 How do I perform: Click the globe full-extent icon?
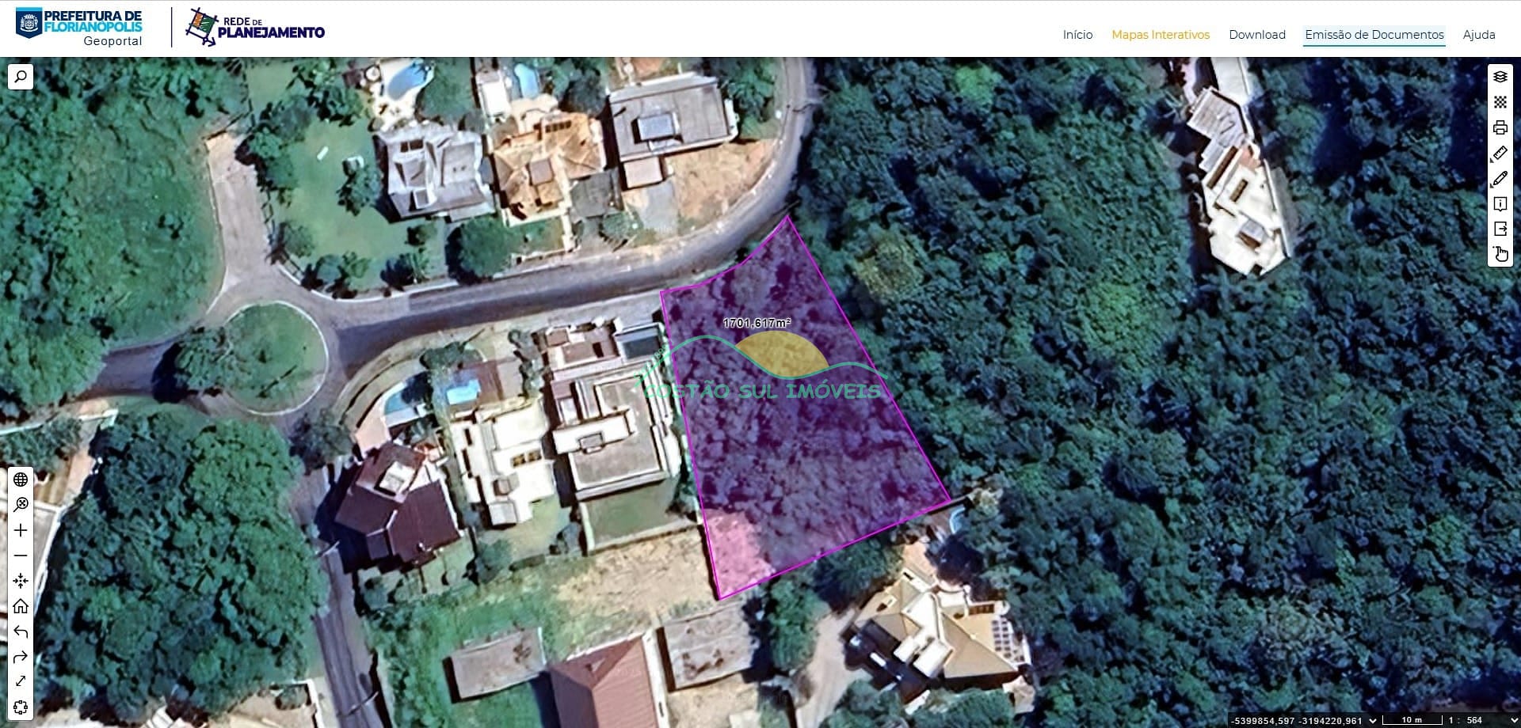click(21, 480)
